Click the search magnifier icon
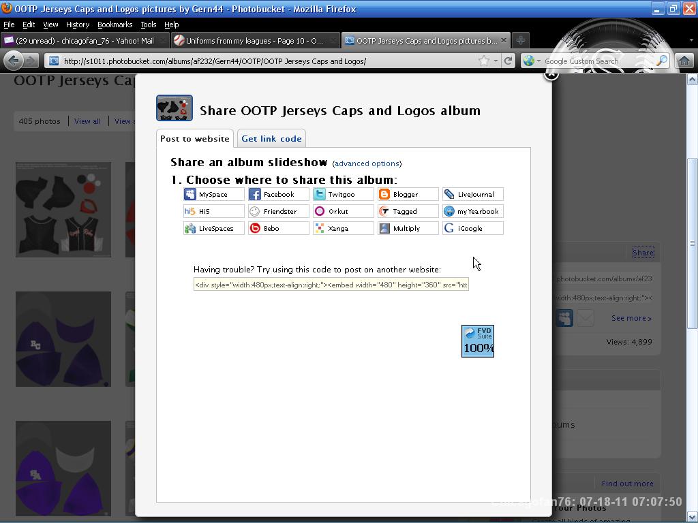Image resolution: width=698 pixels, height=523 pixels. 662,61
